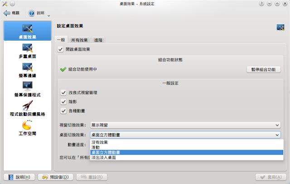Open the 工作空間 module icon
290x184 pixels.
click(27, 125)
